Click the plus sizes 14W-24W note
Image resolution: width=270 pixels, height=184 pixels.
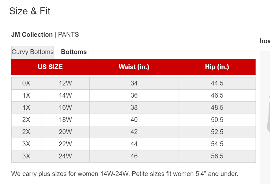tap(125, 174)
